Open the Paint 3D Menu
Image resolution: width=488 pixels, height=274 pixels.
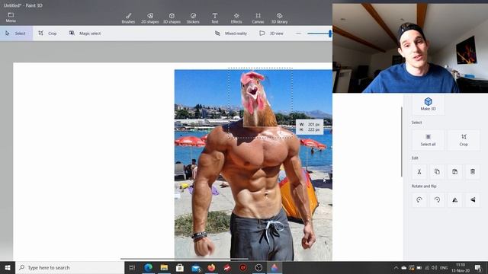coord(11,18)
